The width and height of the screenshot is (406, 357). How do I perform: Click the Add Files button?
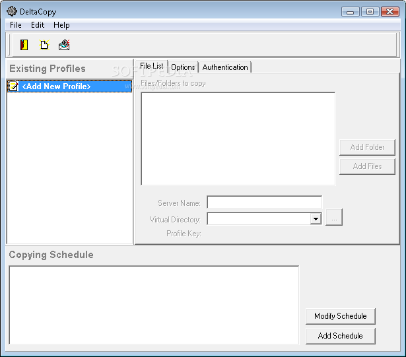pos(367,166)
